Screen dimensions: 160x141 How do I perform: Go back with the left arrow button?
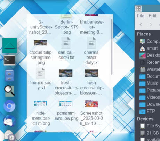coord(141,25)
